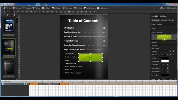Click the Caption field with Buy Now
Screen dimensions: 178x100
click(164, 45)
